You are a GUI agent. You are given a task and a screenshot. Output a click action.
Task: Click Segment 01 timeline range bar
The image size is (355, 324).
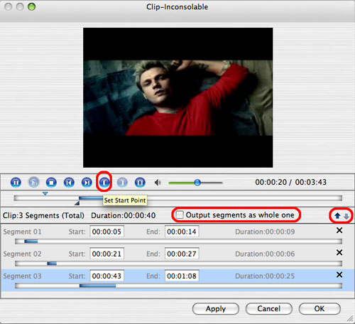(x=31, y=242)
